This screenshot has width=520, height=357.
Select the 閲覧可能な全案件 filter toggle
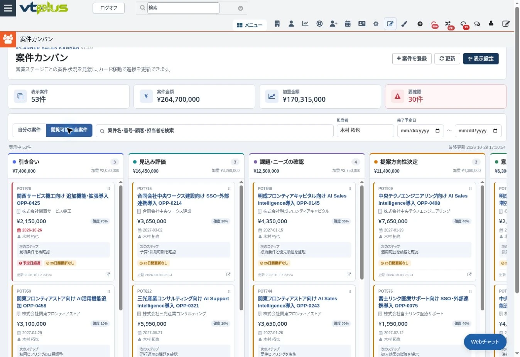pyautogui.click(x=69, y=130)
